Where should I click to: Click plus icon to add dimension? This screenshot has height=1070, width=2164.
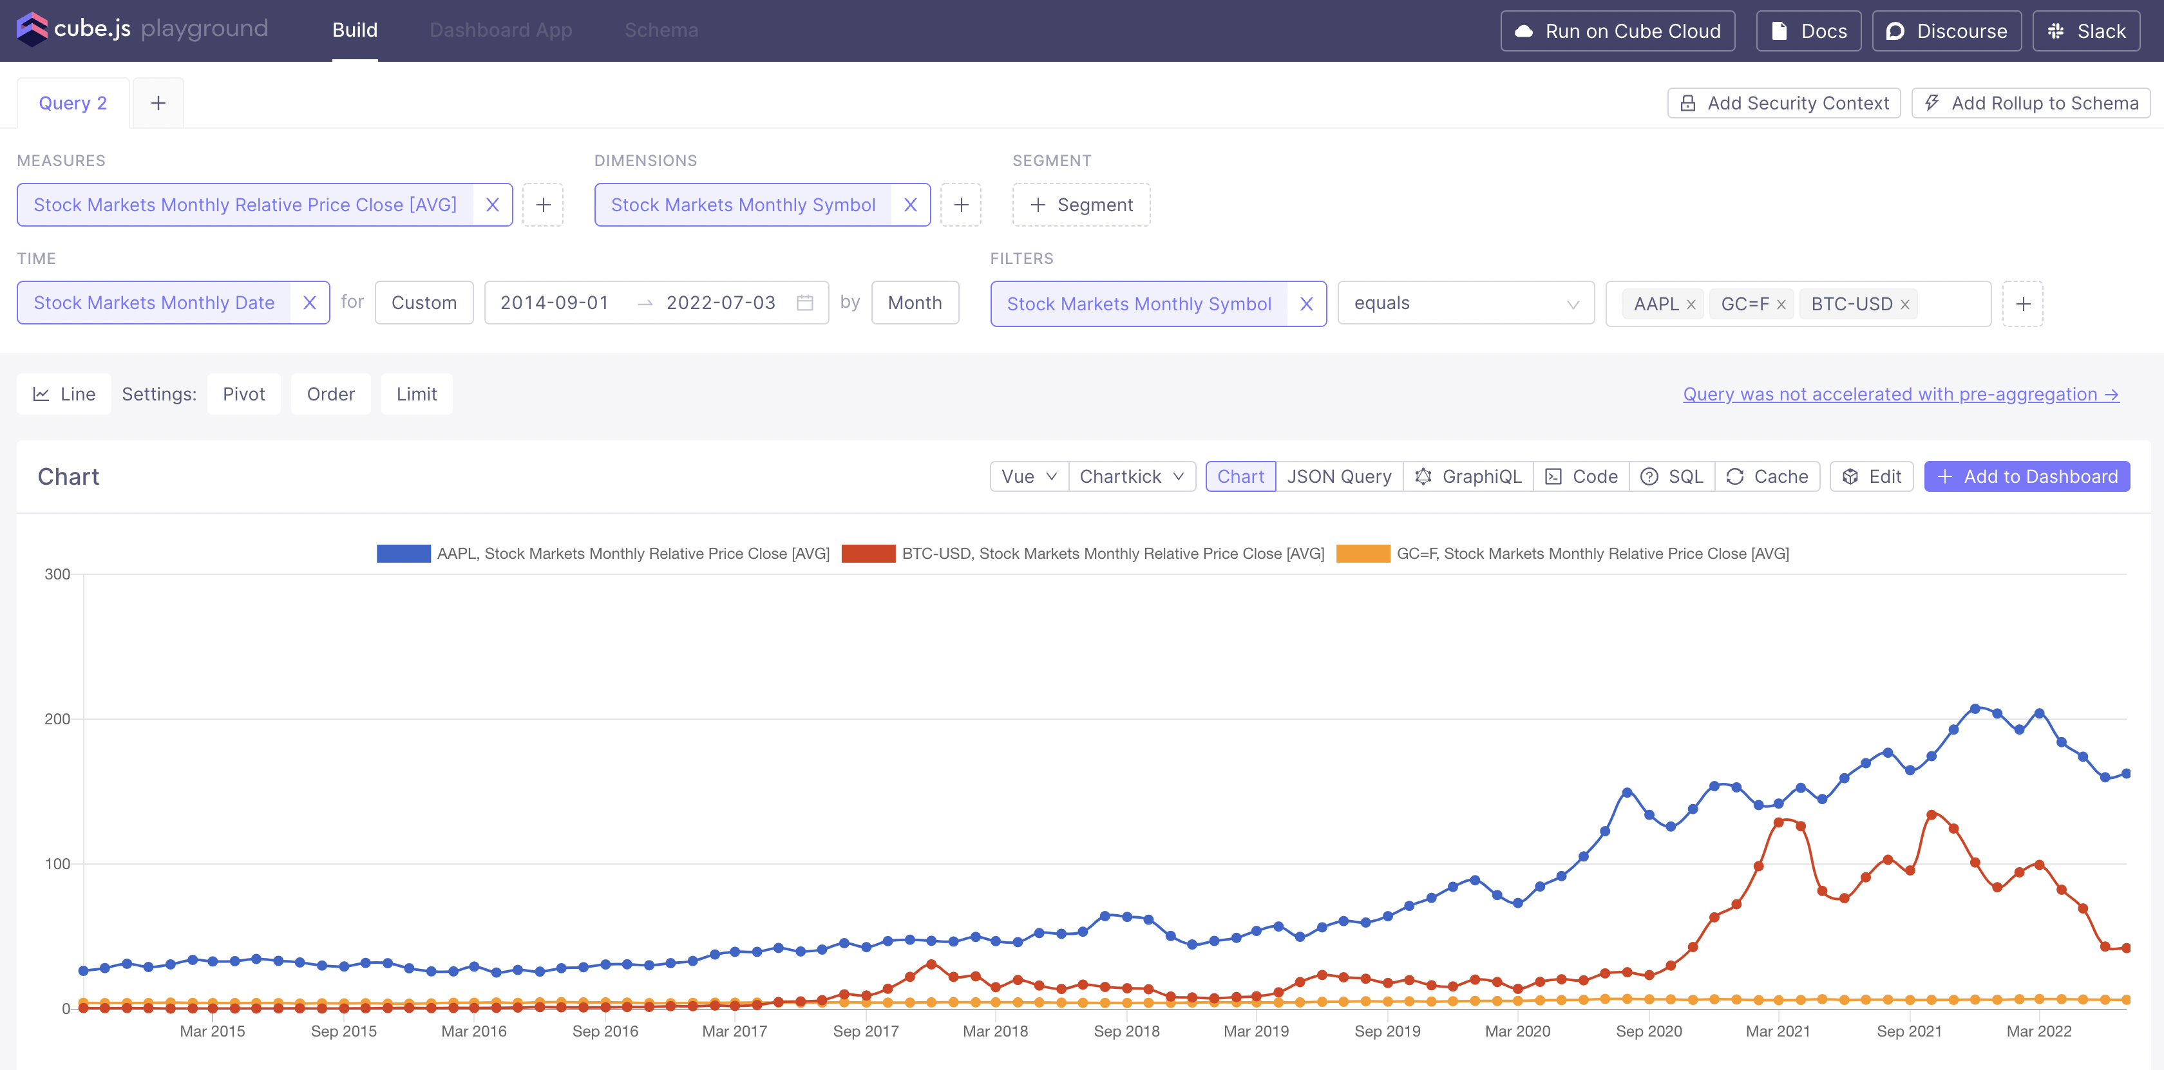tap(961, 205)
